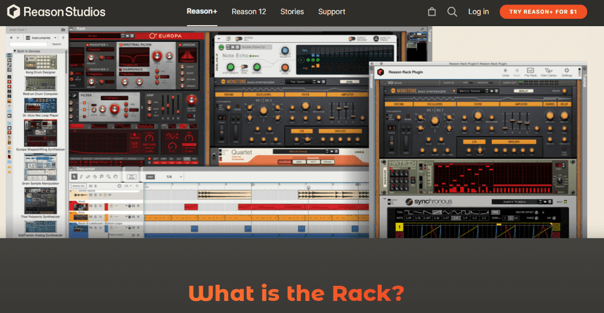Click the Search button in browser panel
The height and width of the screenshot is (313, 604).
click(x=56, y=44)
